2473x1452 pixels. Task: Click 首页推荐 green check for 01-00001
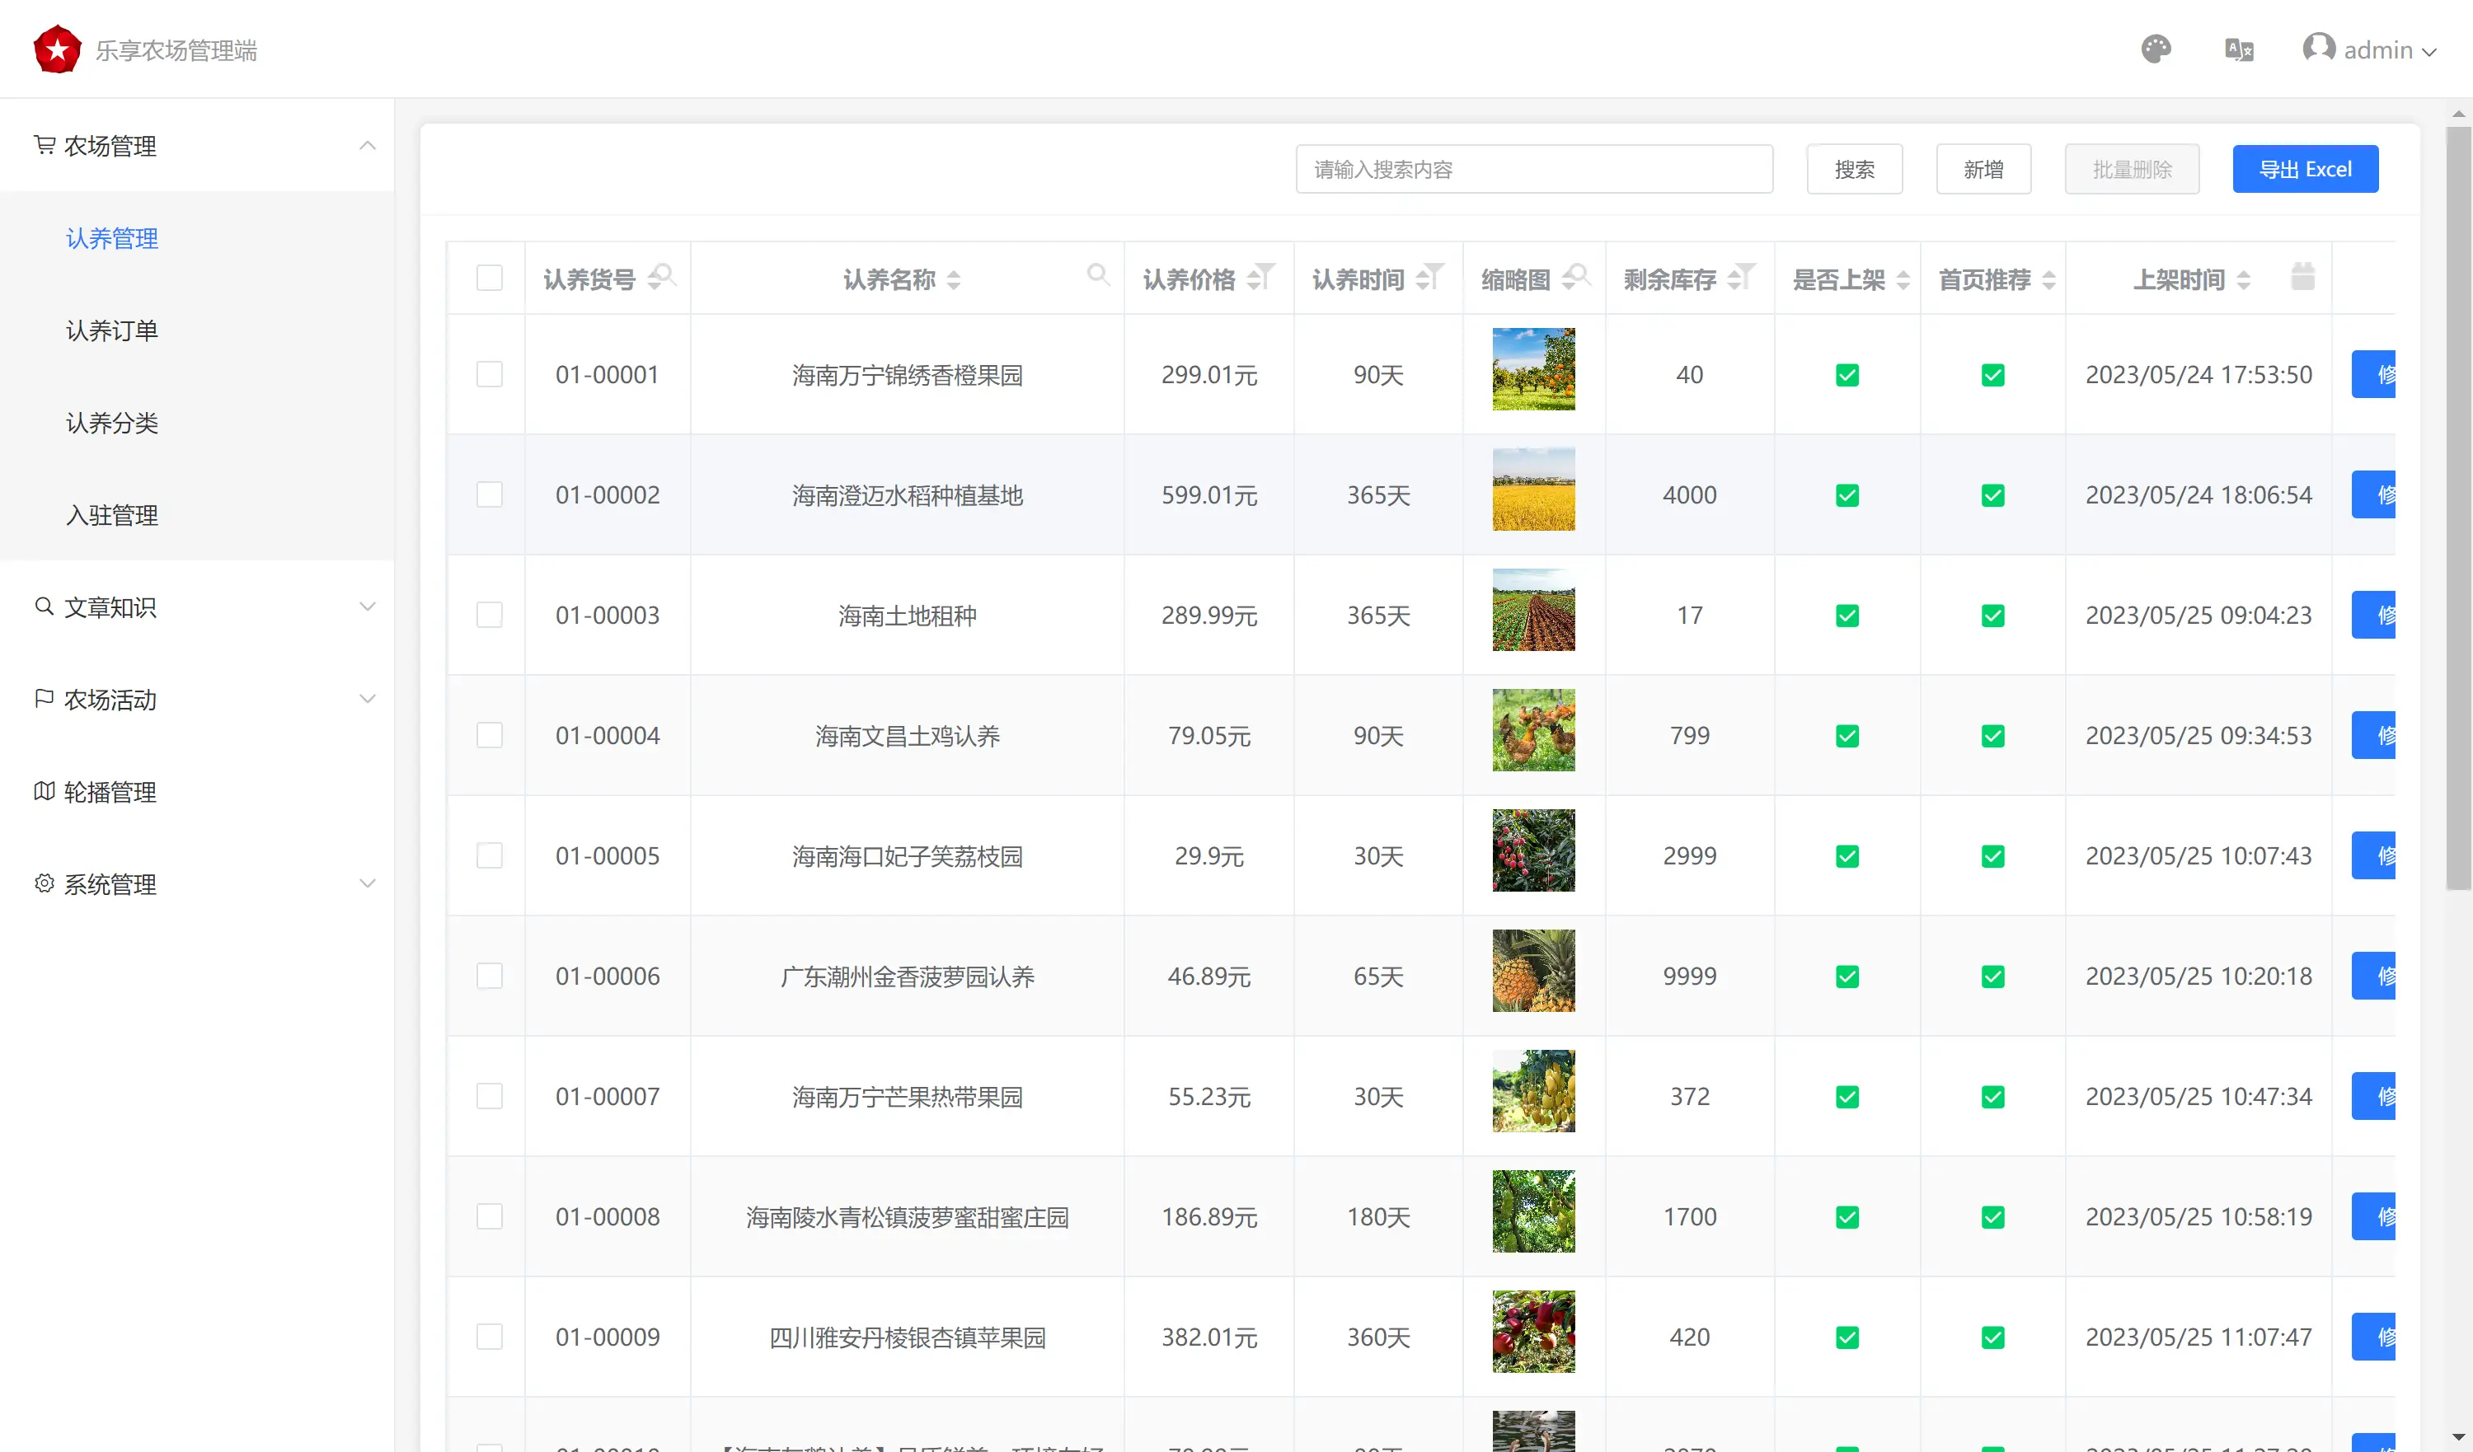pos(1992,375)
